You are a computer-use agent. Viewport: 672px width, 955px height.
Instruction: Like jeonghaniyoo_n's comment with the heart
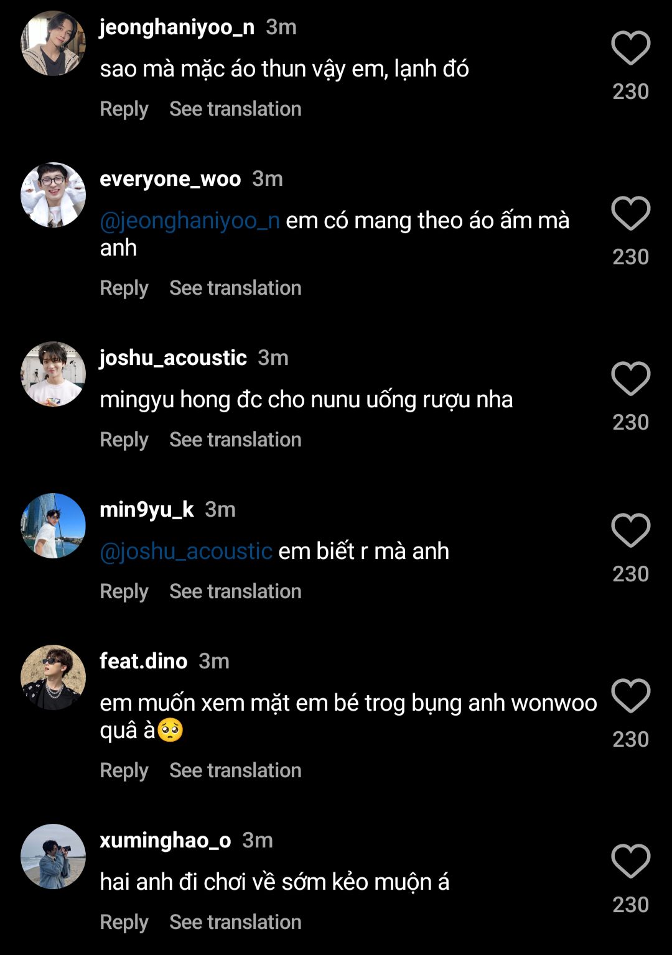pyautogui.click(x=630, y=48)
